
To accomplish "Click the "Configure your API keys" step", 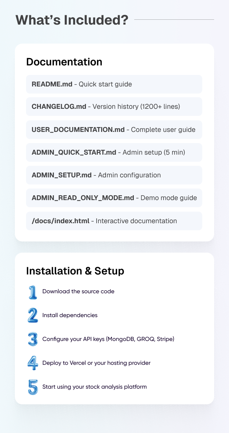I will (108, 339).
